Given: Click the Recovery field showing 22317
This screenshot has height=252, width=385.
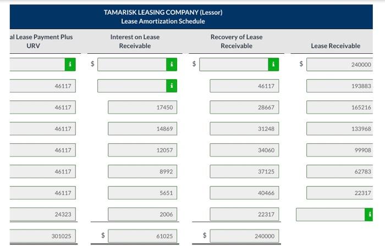Looking at the screenshot, I should pos(244,214).
